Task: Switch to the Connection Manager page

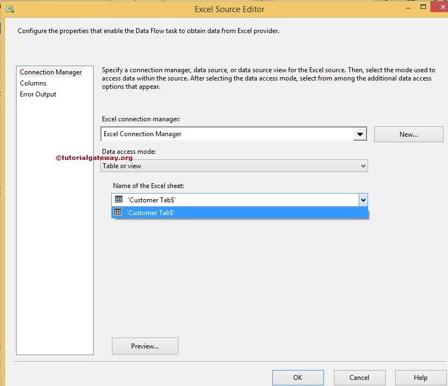Action: [x=51, y=72]
